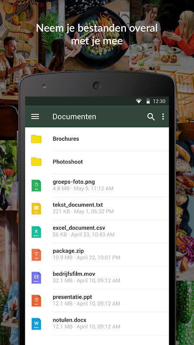Open the hamburger navigation menu
This screenshot has width=194, height=345.
coord(35,116)
